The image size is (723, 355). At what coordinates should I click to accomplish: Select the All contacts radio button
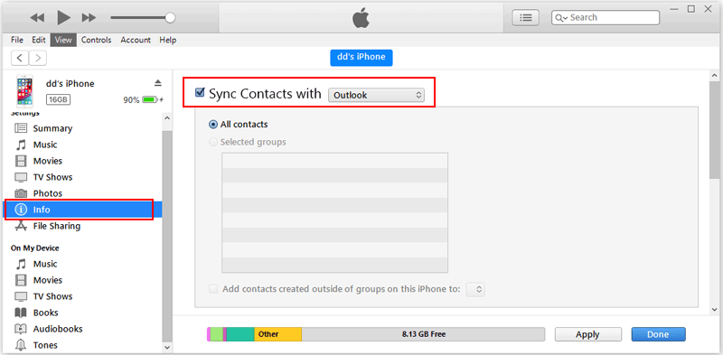(x=213, y=125)
